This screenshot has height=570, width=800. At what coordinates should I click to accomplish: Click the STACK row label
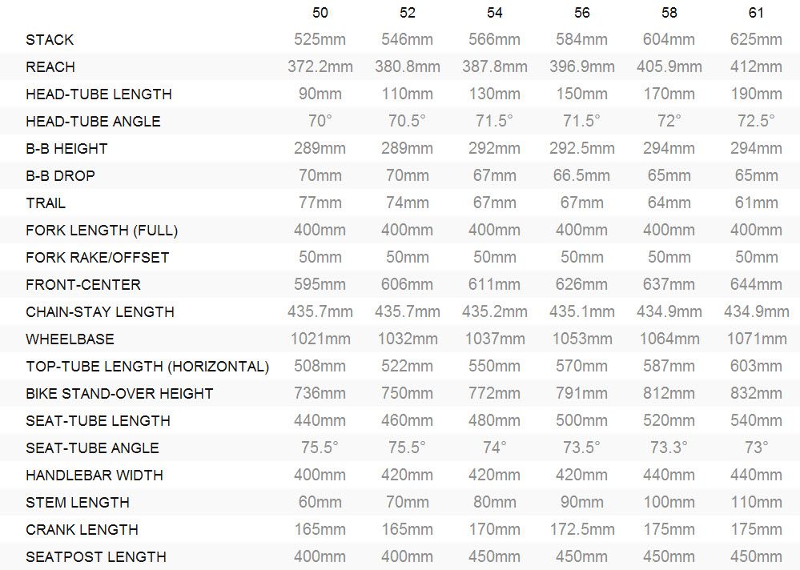point(50,40)
